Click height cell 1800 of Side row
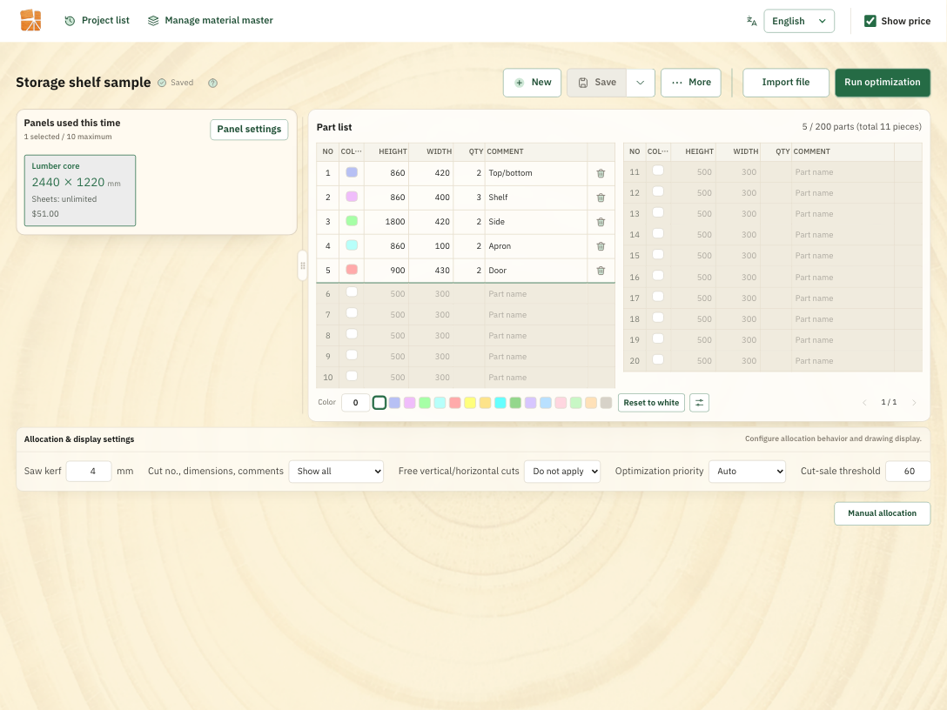 pos(386,222)
